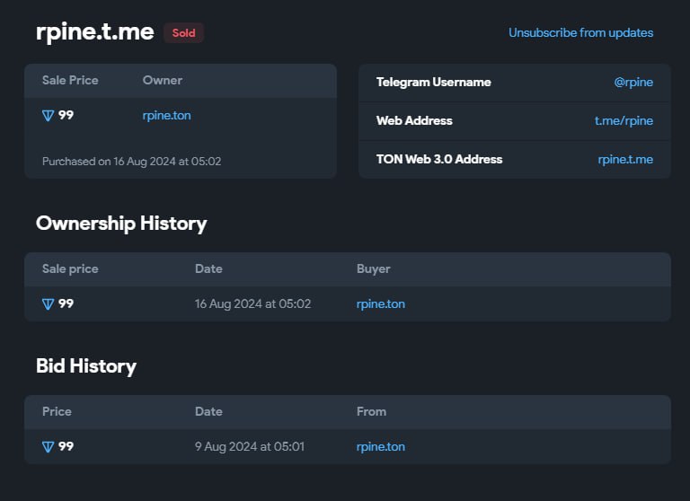
Task: Open the owner rpine.ton link in the Owner column
Action: 166,115
